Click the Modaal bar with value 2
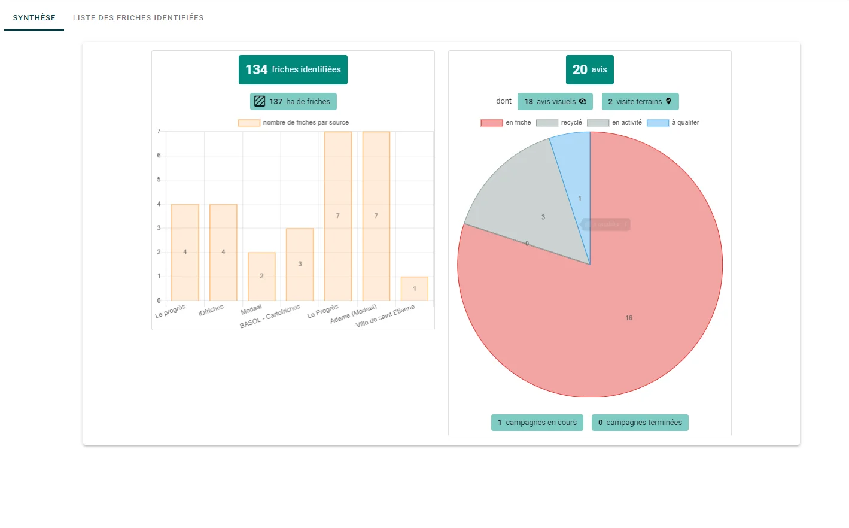 [261, 277]
